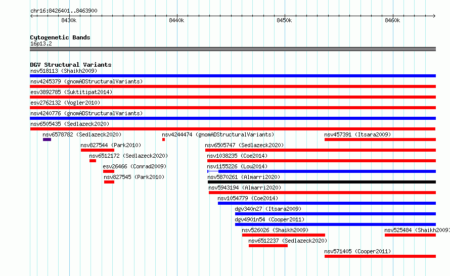Click the nsv6505435 red variant bar
Image resolution: width=450 pixels, height=276 pixels.
click(233, 129)
